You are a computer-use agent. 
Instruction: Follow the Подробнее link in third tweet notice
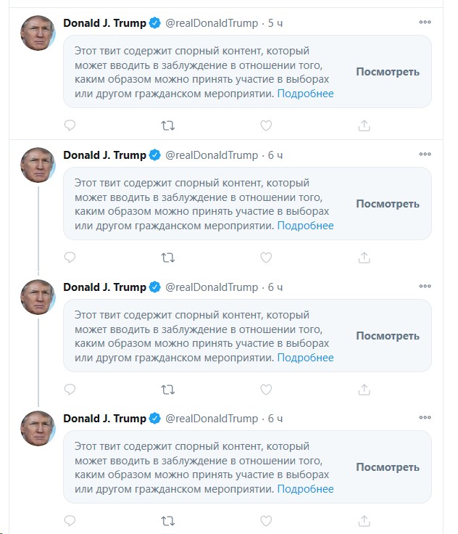306,358
